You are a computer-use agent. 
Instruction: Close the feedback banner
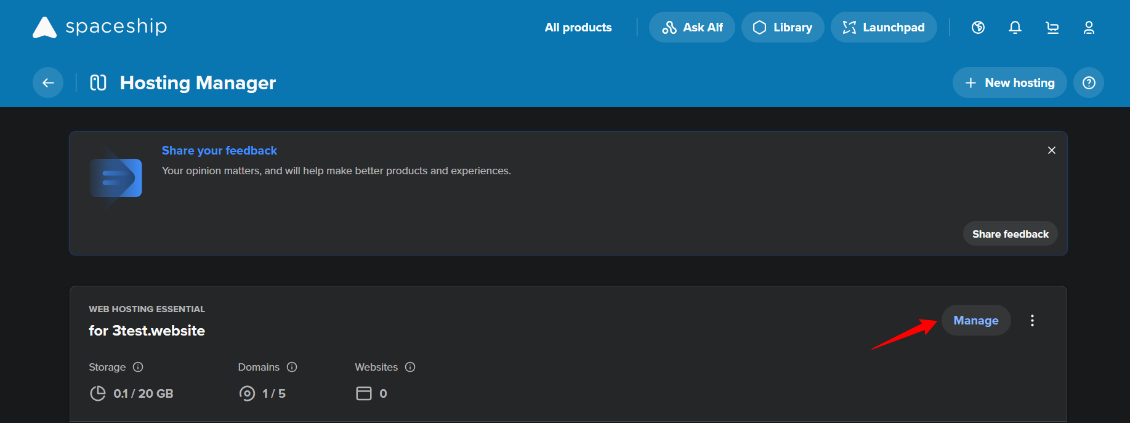click(1052, 150)
